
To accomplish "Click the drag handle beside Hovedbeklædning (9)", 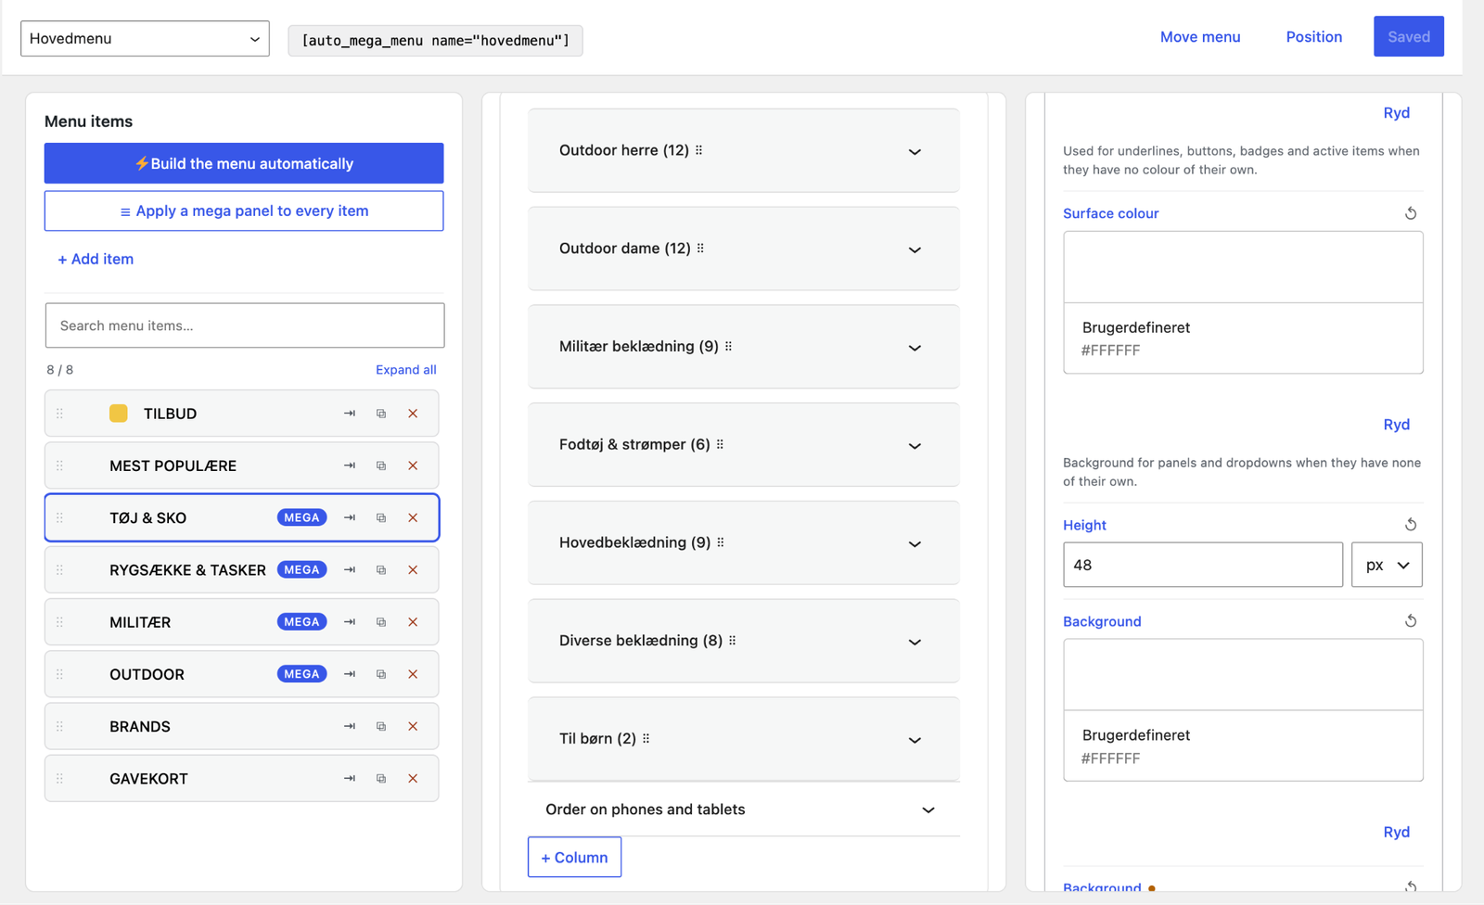I will pos(721,542).
